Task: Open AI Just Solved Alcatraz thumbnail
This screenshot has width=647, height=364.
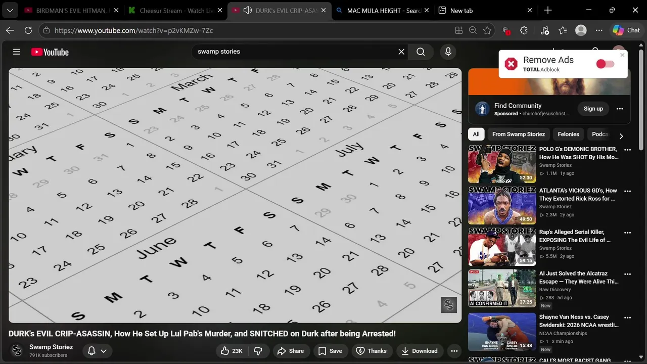Action: coord(502,289)
